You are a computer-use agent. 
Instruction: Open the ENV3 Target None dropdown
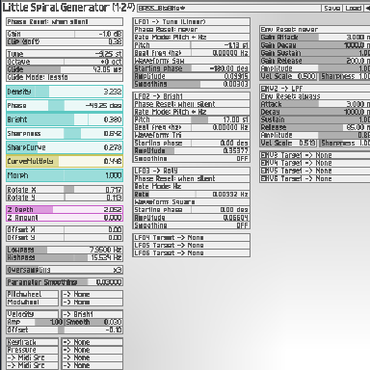pos(315,155)
